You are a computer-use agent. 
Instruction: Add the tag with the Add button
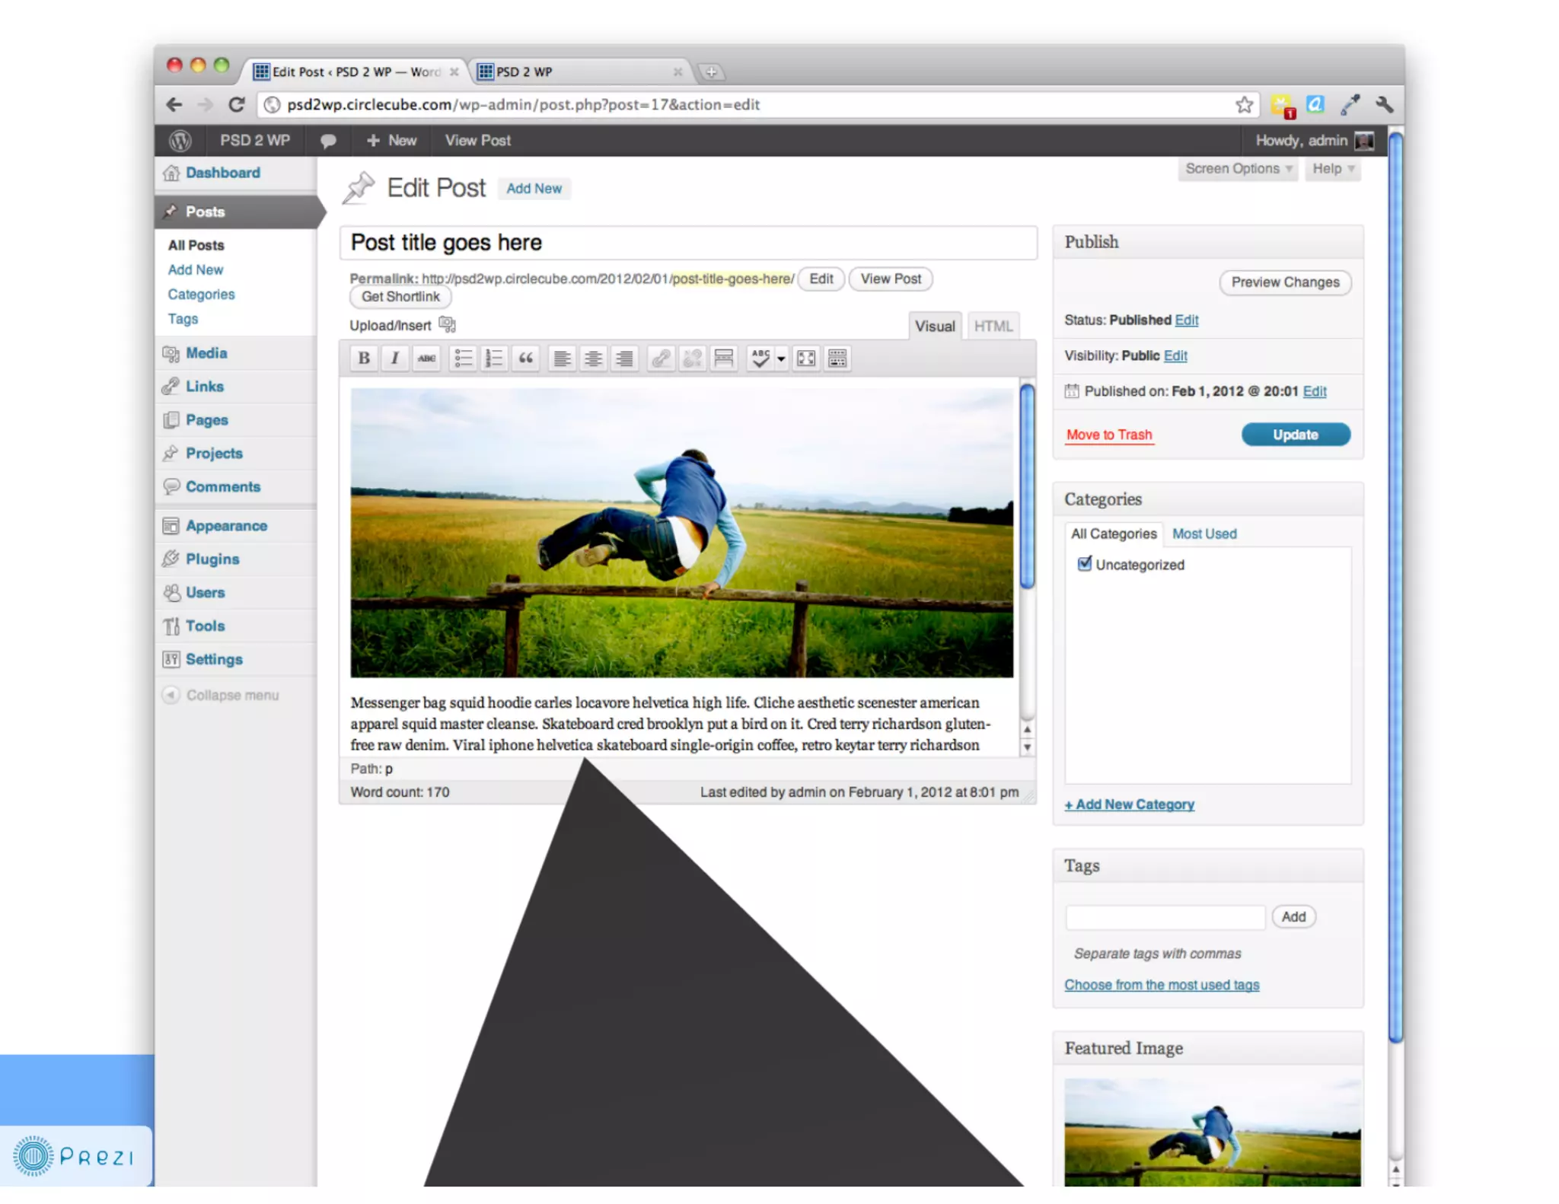pos(1293,917)
